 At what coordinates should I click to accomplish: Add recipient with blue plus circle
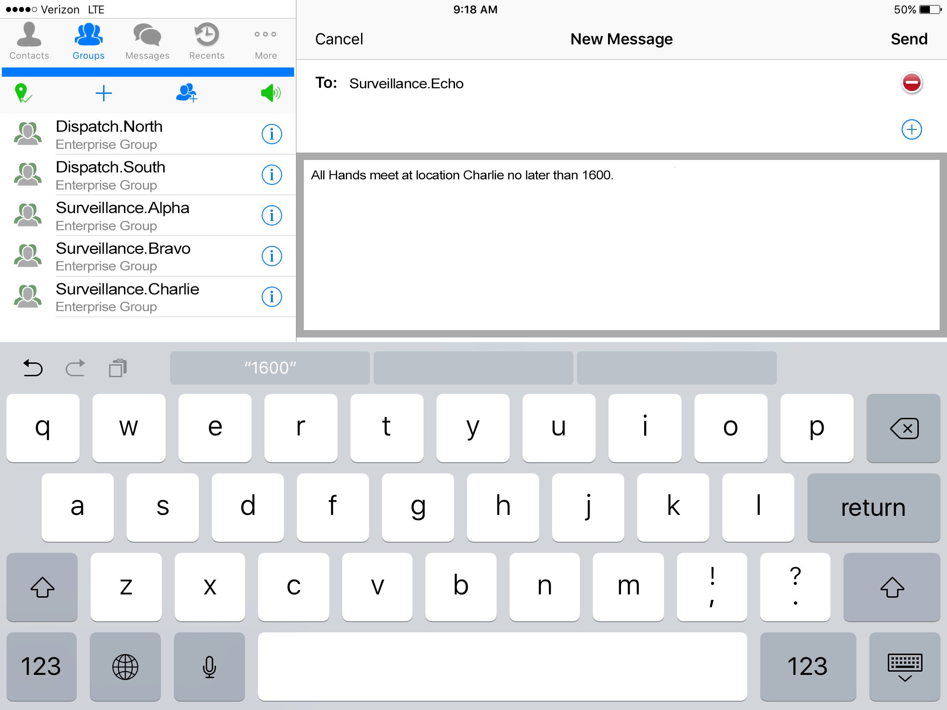[x=911, y=129]
